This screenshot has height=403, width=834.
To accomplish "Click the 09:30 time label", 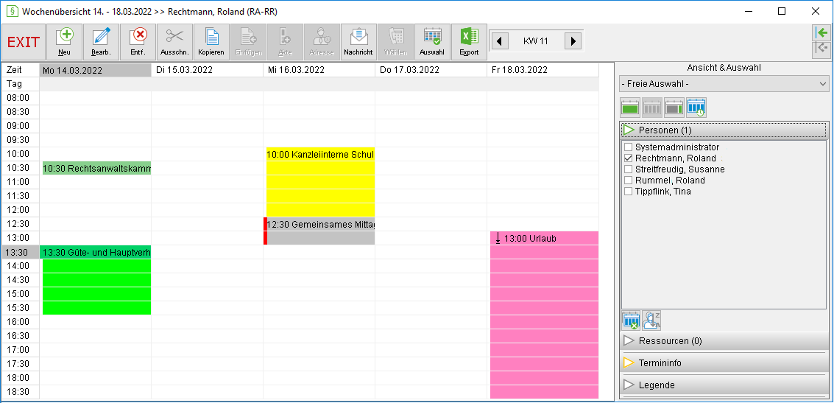I will (21, 140).
